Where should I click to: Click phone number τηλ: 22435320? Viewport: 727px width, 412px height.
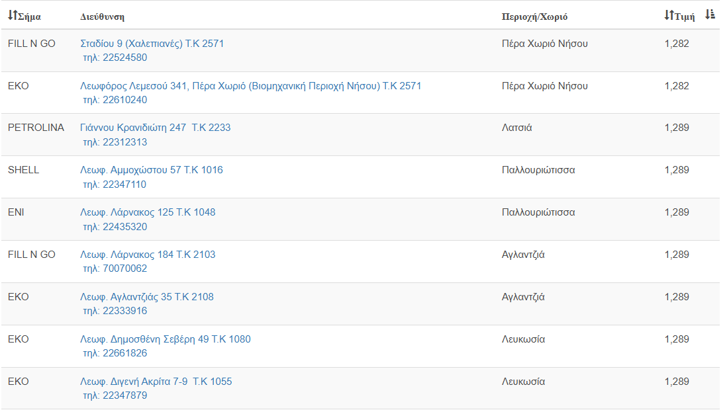(115, 227)
